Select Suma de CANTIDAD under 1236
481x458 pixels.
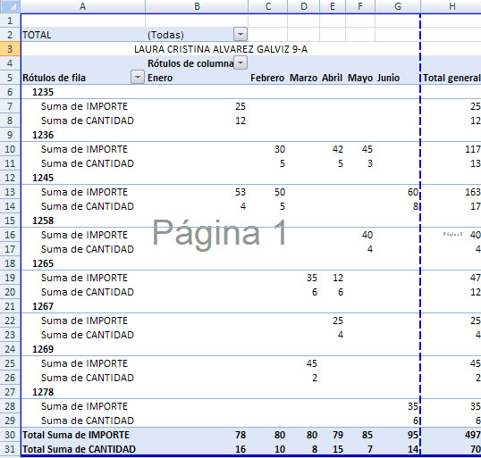pos(88,163)
